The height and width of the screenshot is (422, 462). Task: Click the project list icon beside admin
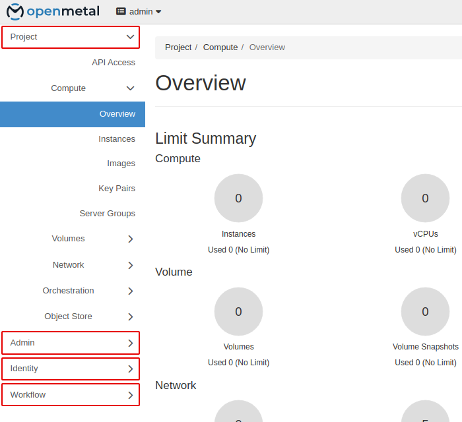click(x=121, y=11)
